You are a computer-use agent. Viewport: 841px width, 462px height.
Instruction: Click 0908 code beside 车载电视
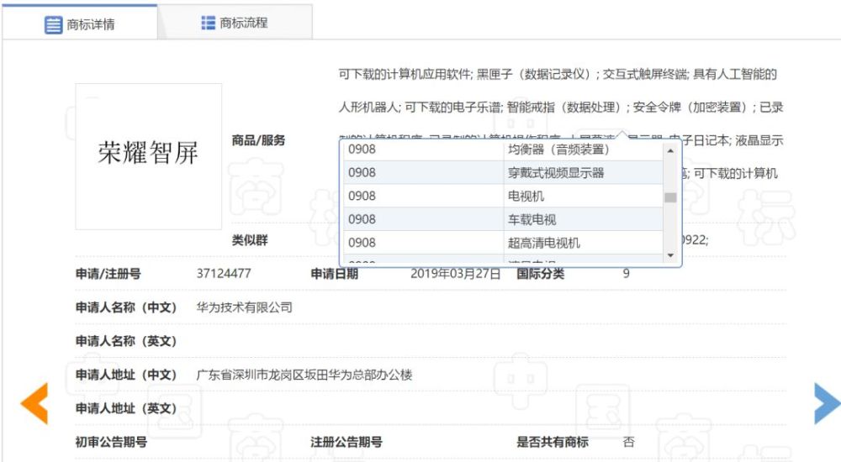[x=362, y=219]
